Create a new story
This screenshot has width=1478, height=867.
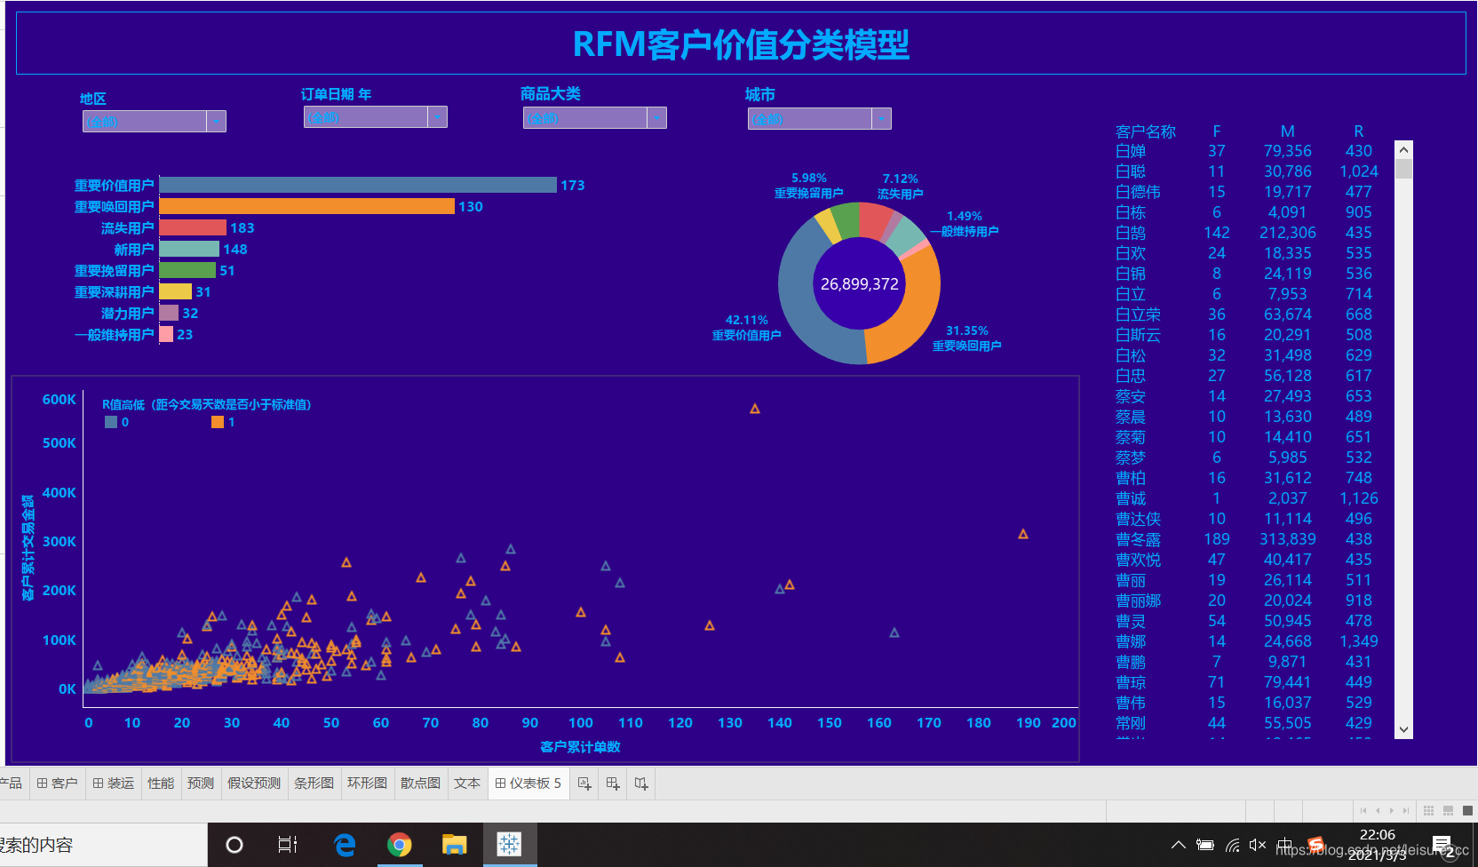pos(640,783)
